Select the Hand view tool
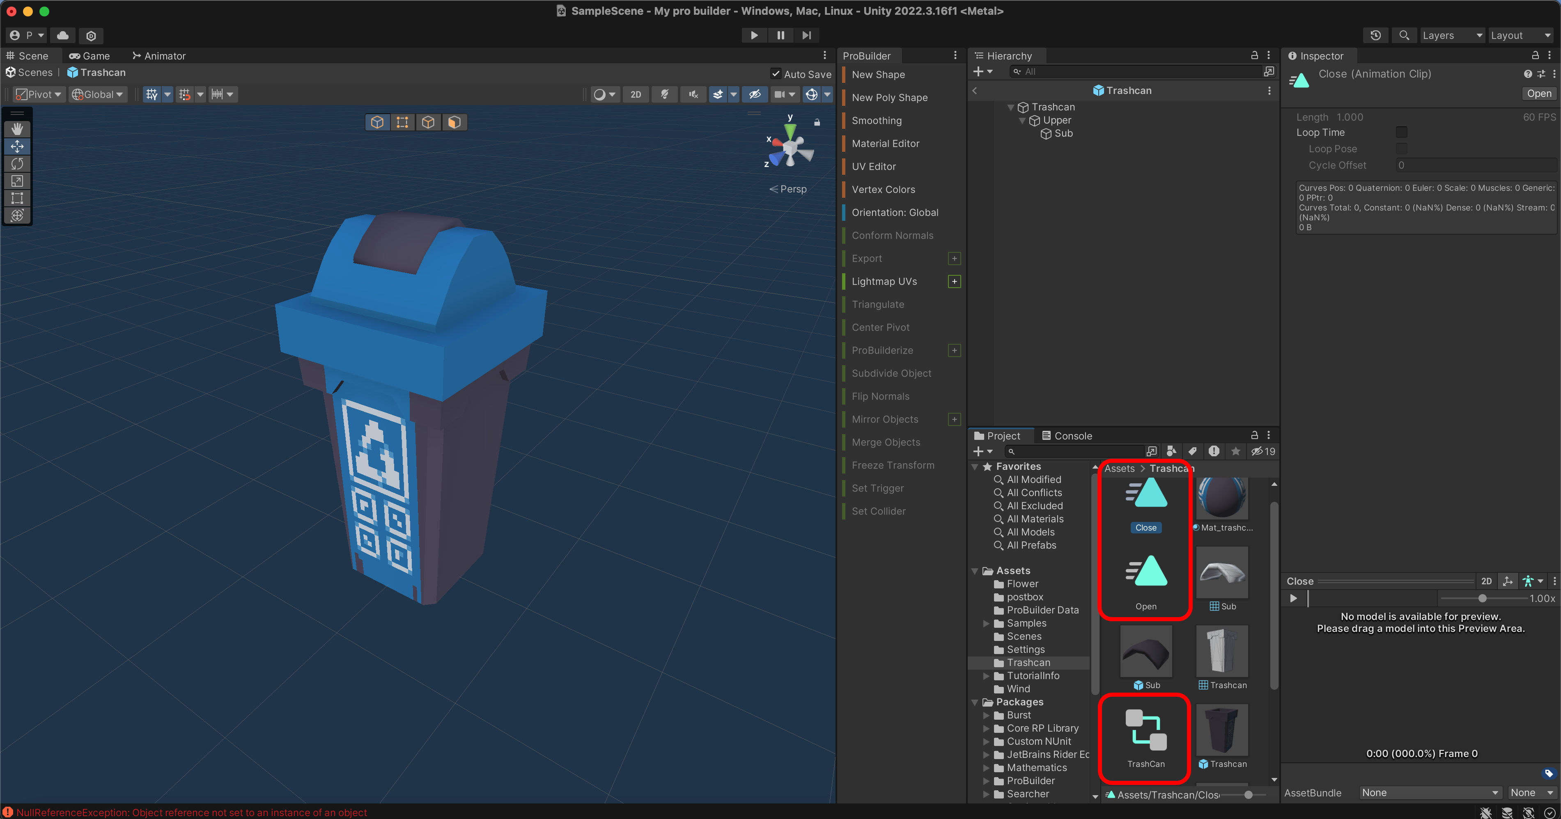 (17, 129)
